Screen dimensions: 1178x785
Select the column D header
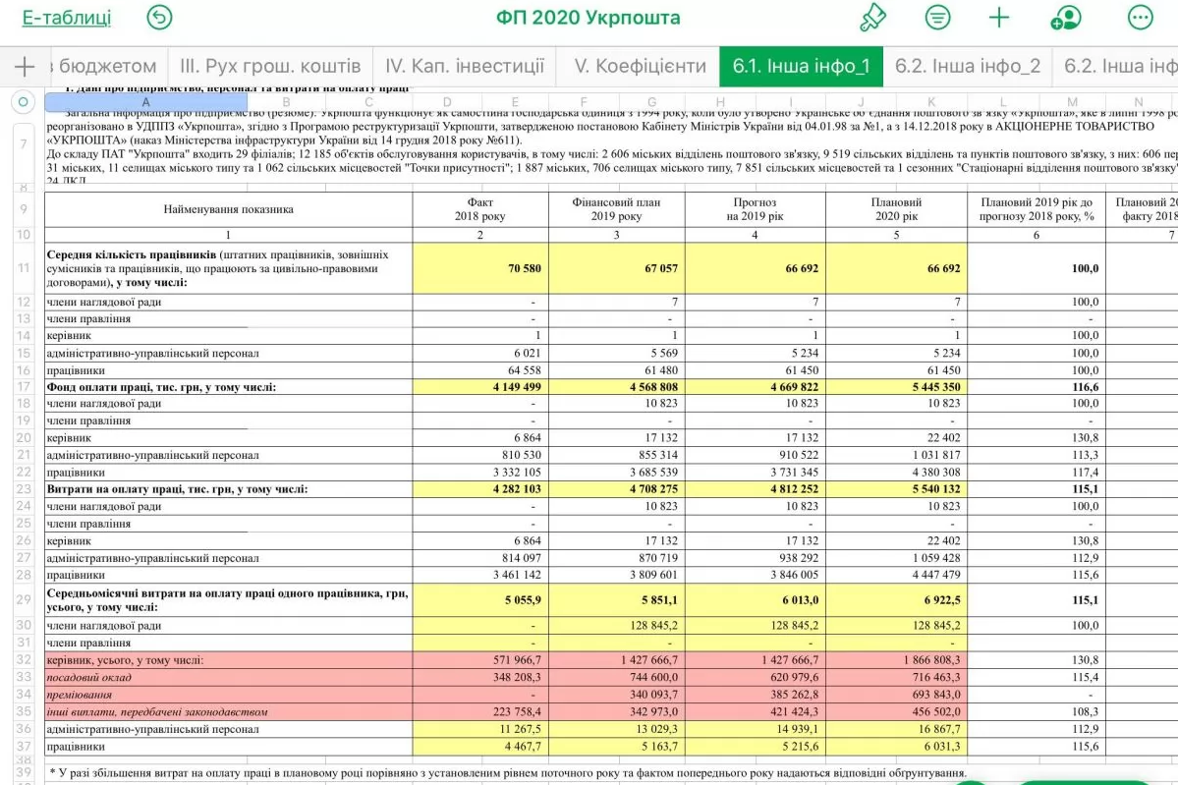click(x=447, y=101)
